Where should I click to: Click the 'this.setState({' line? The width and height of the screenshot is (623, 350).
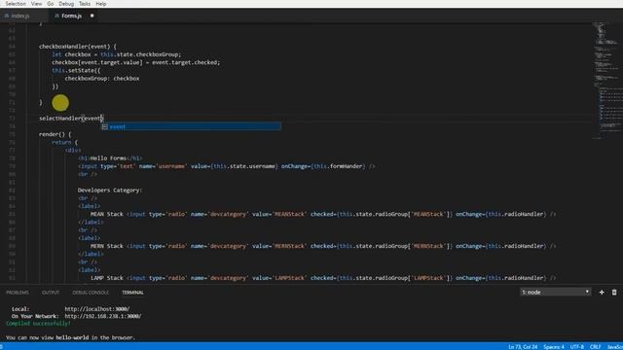pyautogui.click(x=76, y=70)
